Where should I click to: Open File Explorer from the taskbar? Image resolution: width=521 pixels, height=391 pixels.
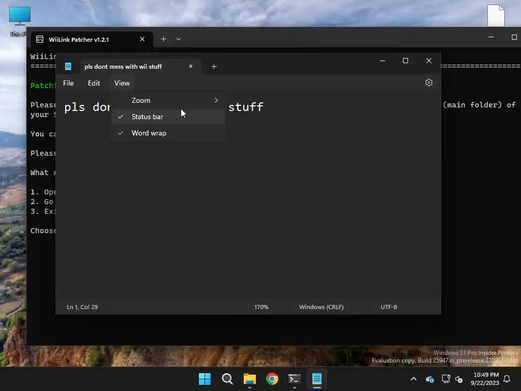[249, 379]
